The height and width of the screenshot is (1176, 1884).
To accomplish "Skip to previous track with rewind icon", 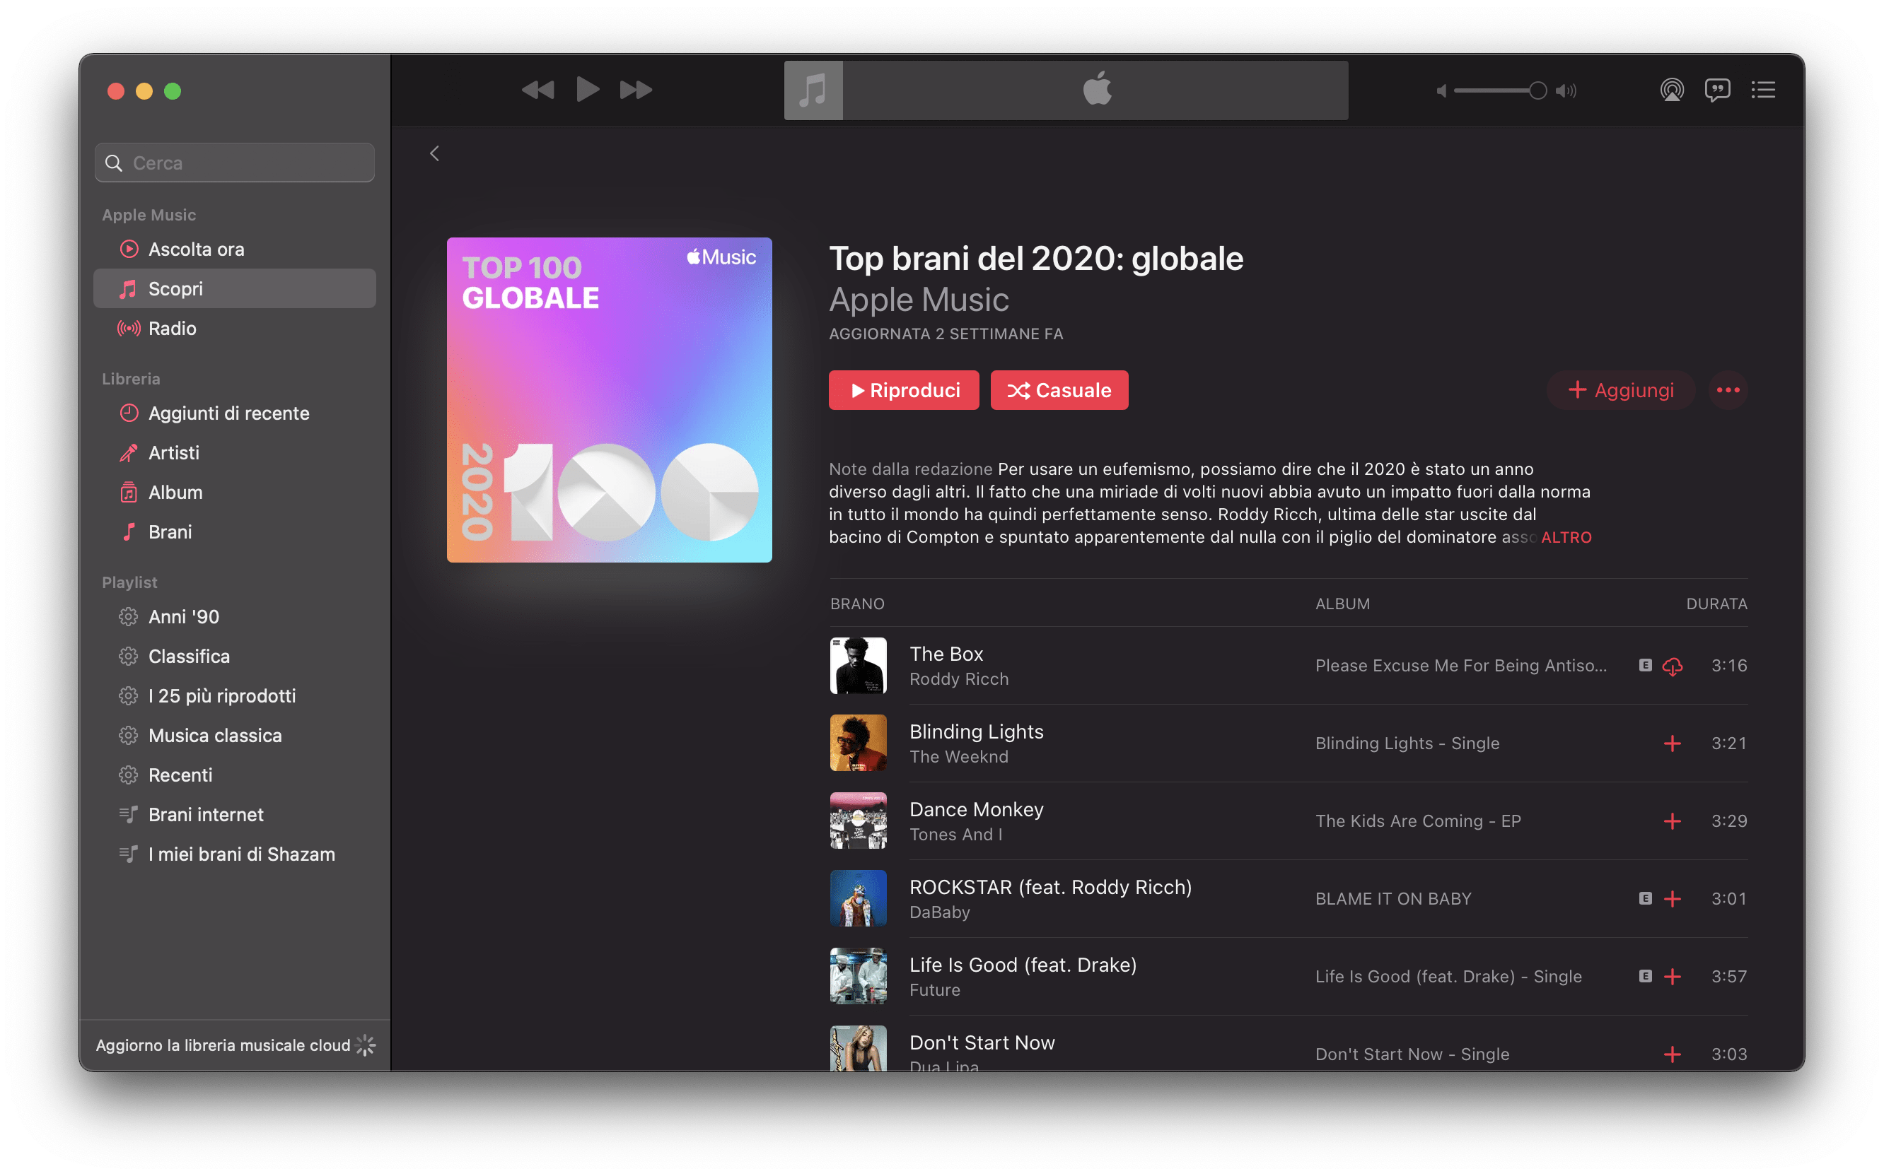I will coord(537,90).
